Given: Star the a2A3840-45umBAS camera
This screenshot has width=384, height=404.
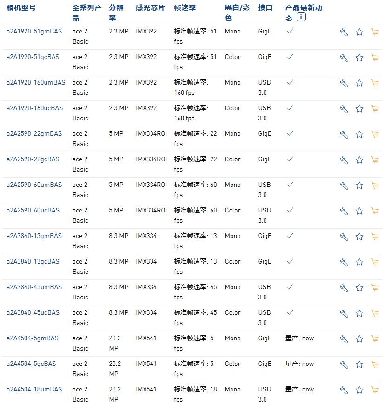Looking at the screenshot, I should 359,288.
